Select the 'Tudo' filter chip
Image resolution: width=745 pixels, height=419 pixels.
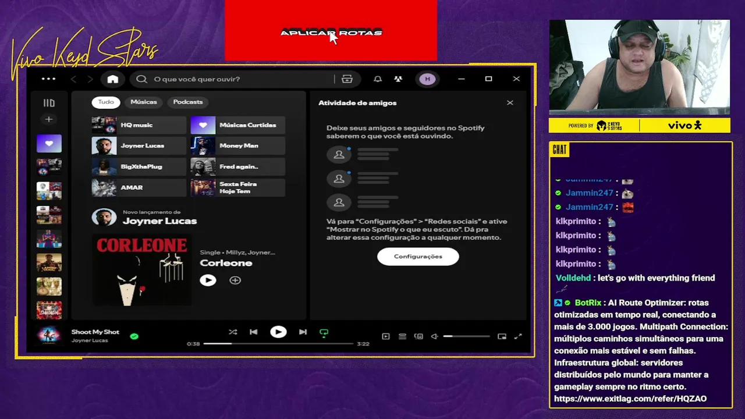106,102
